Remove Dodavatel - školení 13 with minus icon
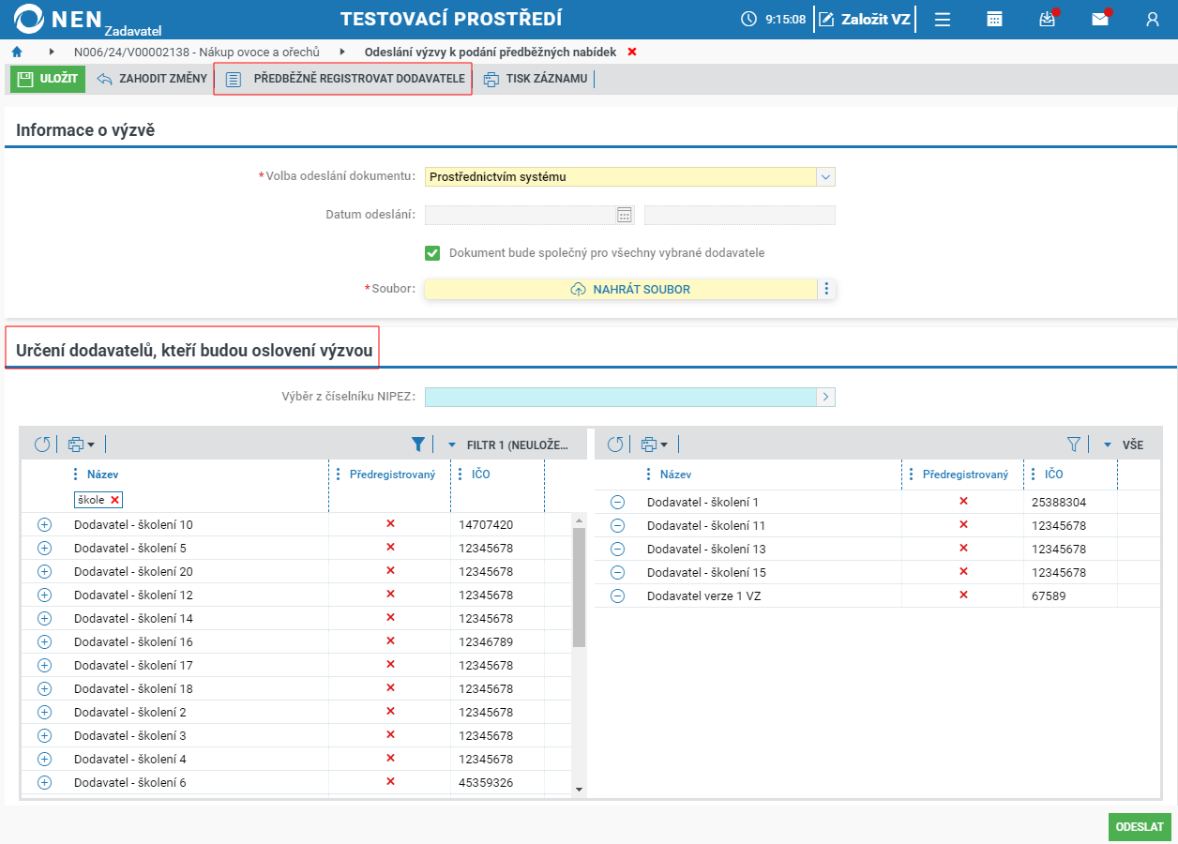The image size is (1178, 844). click(x=617, y=549)
